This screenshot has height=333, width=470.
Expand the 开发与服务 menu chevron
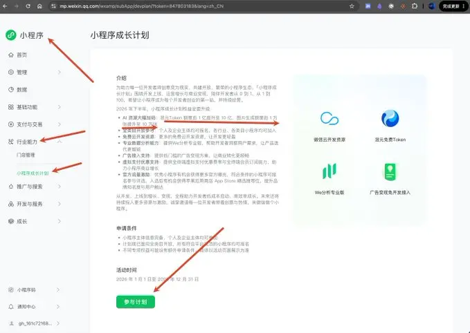pos(59,204)
